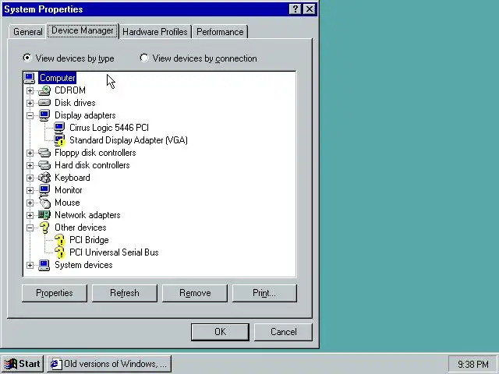The width and height of the screenshot is (499, 374).
Task: Open Properties for selected device
Action: pos(55,293)
